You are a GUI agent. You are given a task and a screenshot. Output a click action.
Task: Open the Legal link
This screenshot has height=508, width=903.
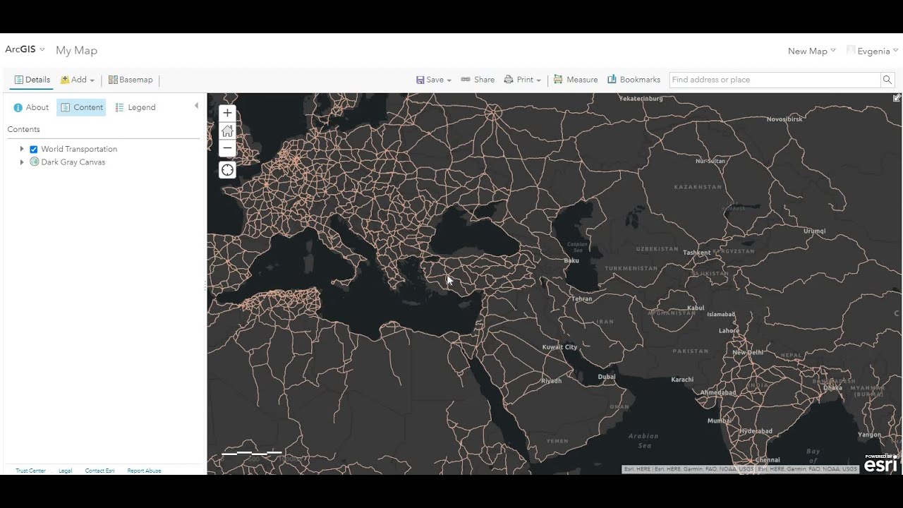click(65, 471)
